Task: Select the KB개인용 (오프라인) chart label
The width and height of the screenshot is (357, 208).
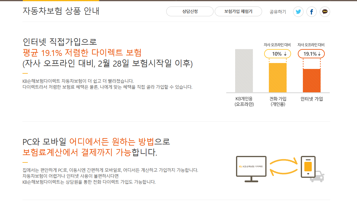Action: point(244,101)
